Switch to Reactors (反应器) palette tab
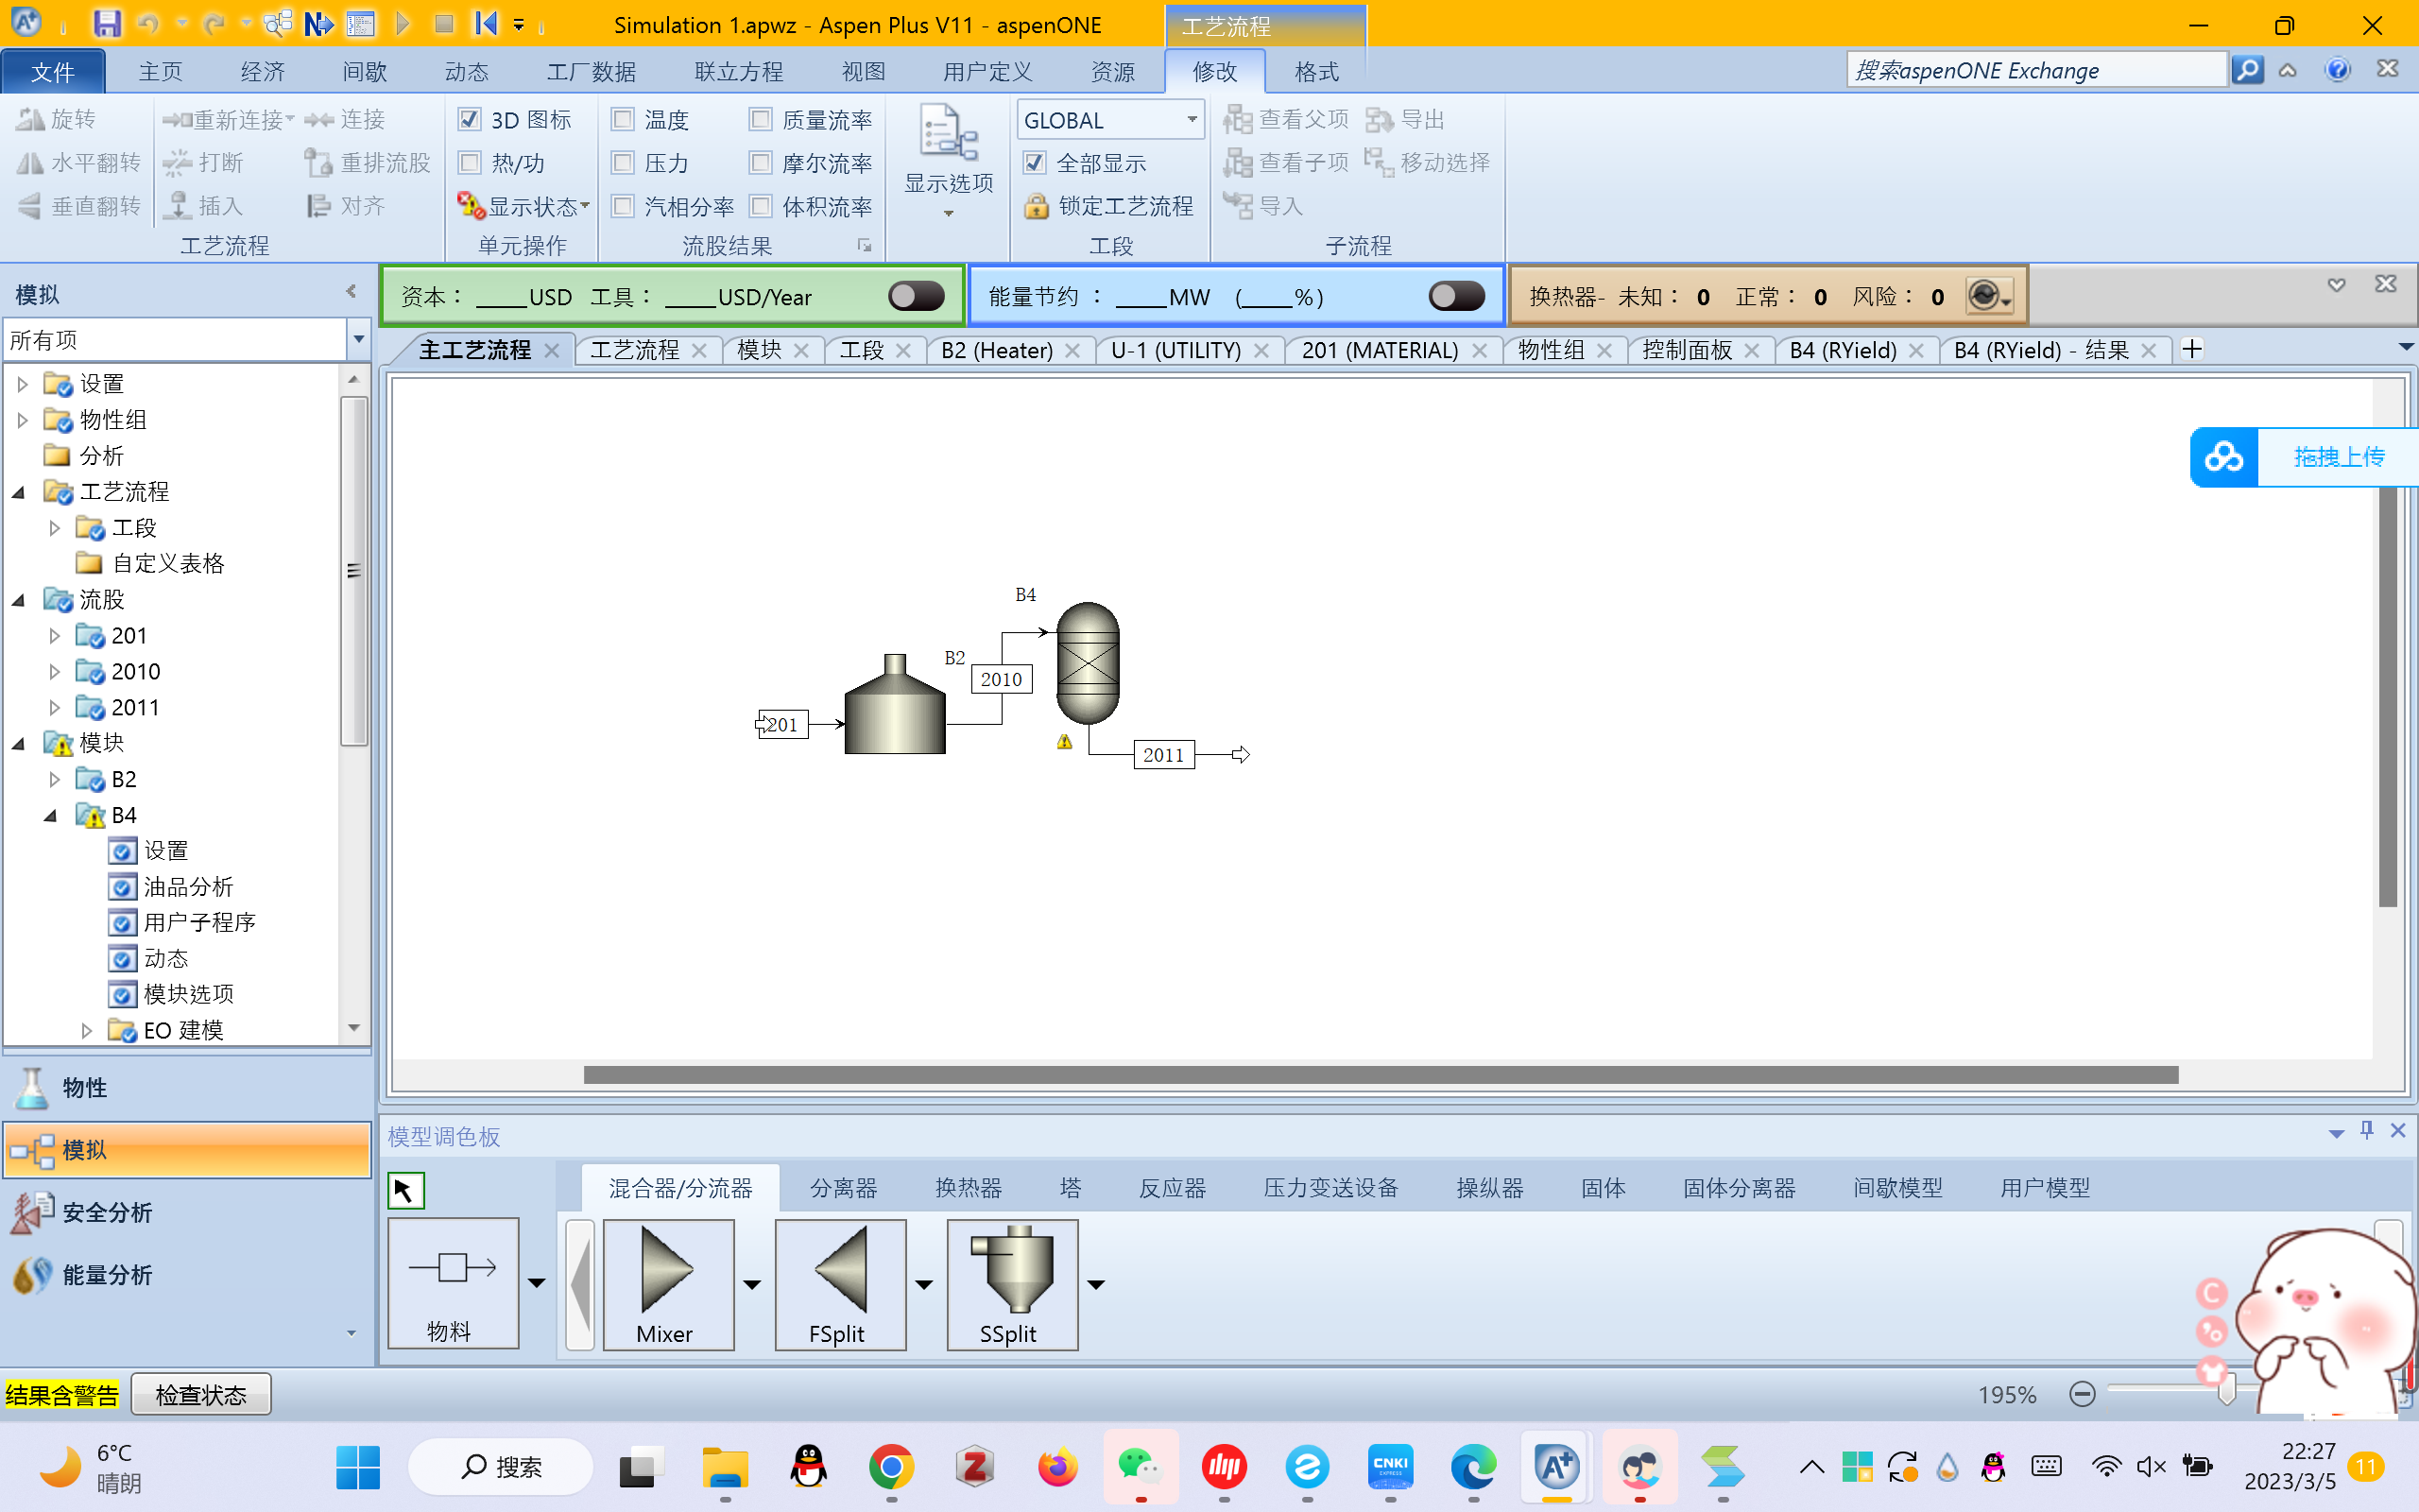 click(x=1172, y=1188)
